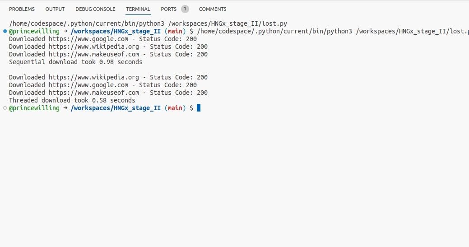Click the "Threaded download took 0.58 seconds" line
The width and height of the screenshot is (469, 247).
tap(72, 100)
